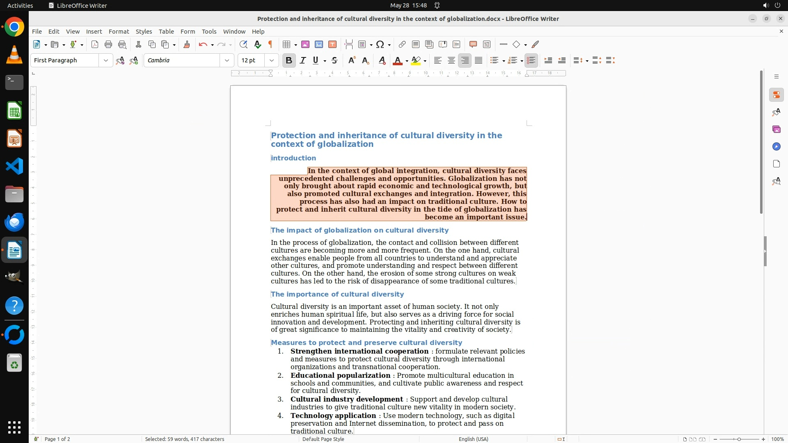Click Insert Image icon
Image resolution: width=788 pixels, height=443 pixels.
click(305, 45)
